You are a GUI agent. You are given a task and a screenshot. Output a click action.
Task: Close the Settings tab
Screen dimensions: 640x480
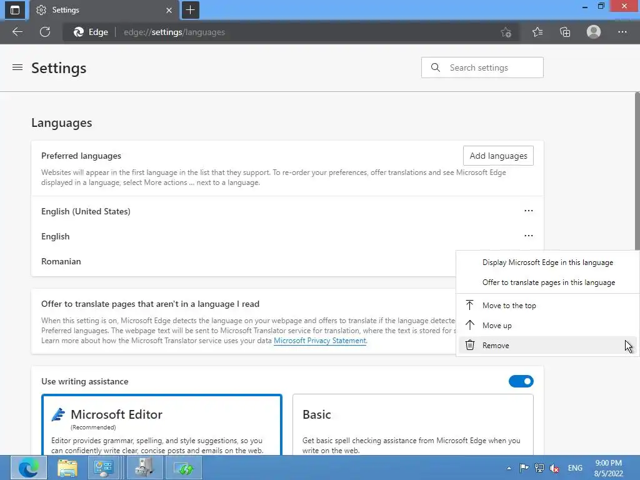click(x=169, y=10)
